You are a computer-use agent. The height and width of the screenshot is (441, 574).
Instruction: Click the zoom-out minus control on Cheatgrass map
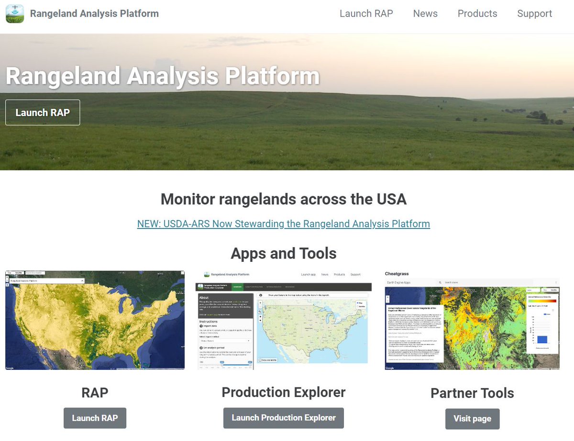[x=387, y=300]
